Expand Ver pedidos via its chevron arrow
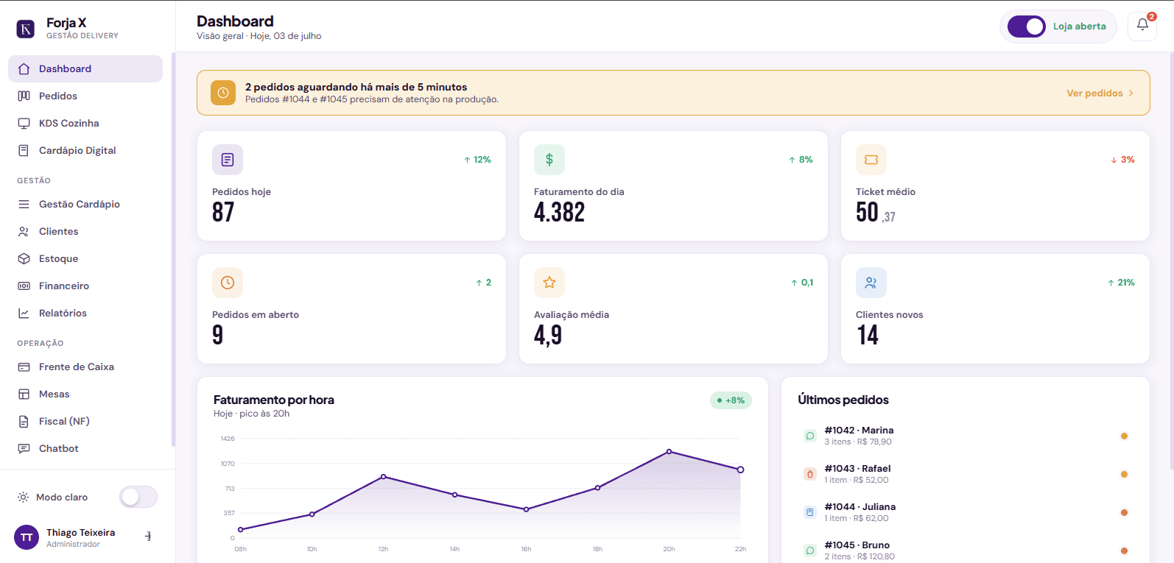Viewport: 1174px width, 563px height. coord(1131,93)
